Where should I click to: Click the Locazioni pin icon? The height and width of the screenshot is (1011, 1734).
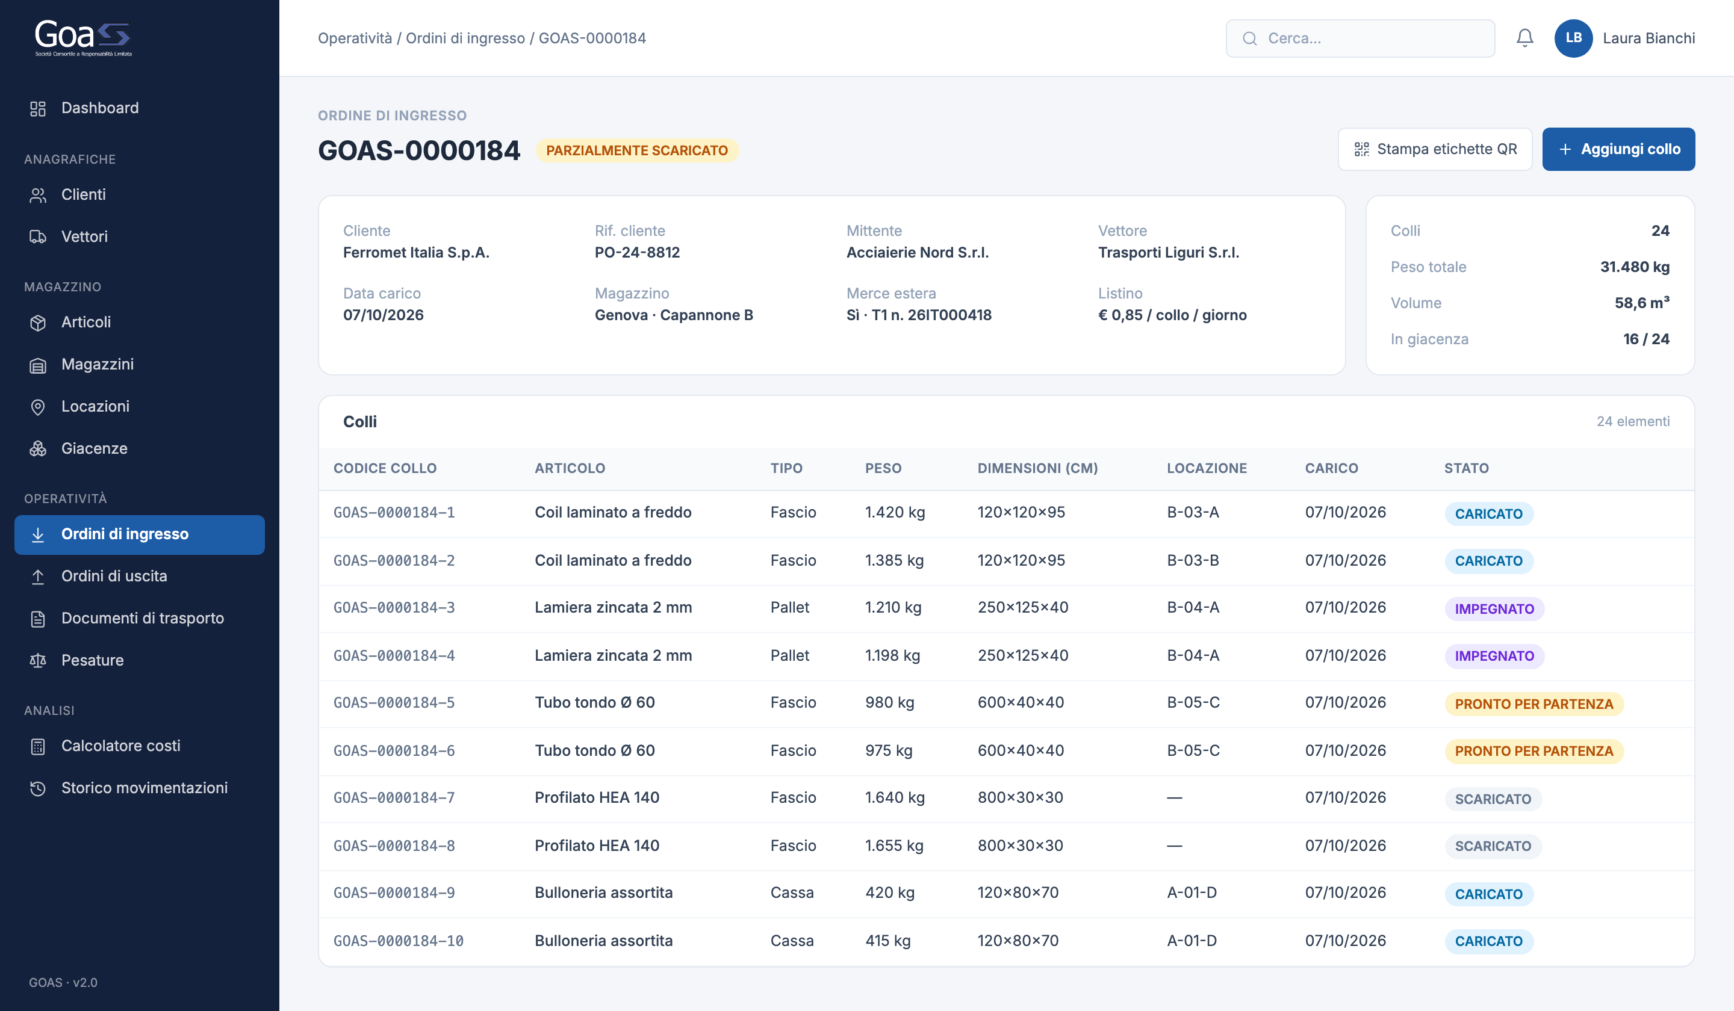click(x=38, y=407)
